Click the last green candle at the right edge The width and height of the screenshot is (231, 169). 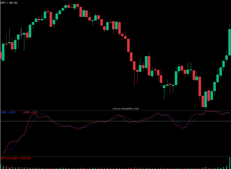[x=229, y=42]
